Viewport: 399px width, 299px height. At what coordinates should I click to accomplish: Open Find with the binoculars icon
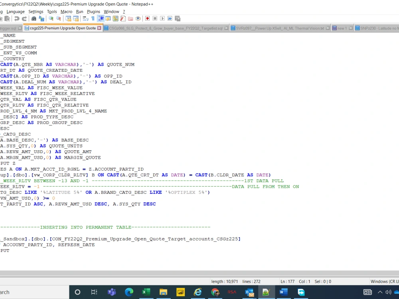click(x=34, y=19)
